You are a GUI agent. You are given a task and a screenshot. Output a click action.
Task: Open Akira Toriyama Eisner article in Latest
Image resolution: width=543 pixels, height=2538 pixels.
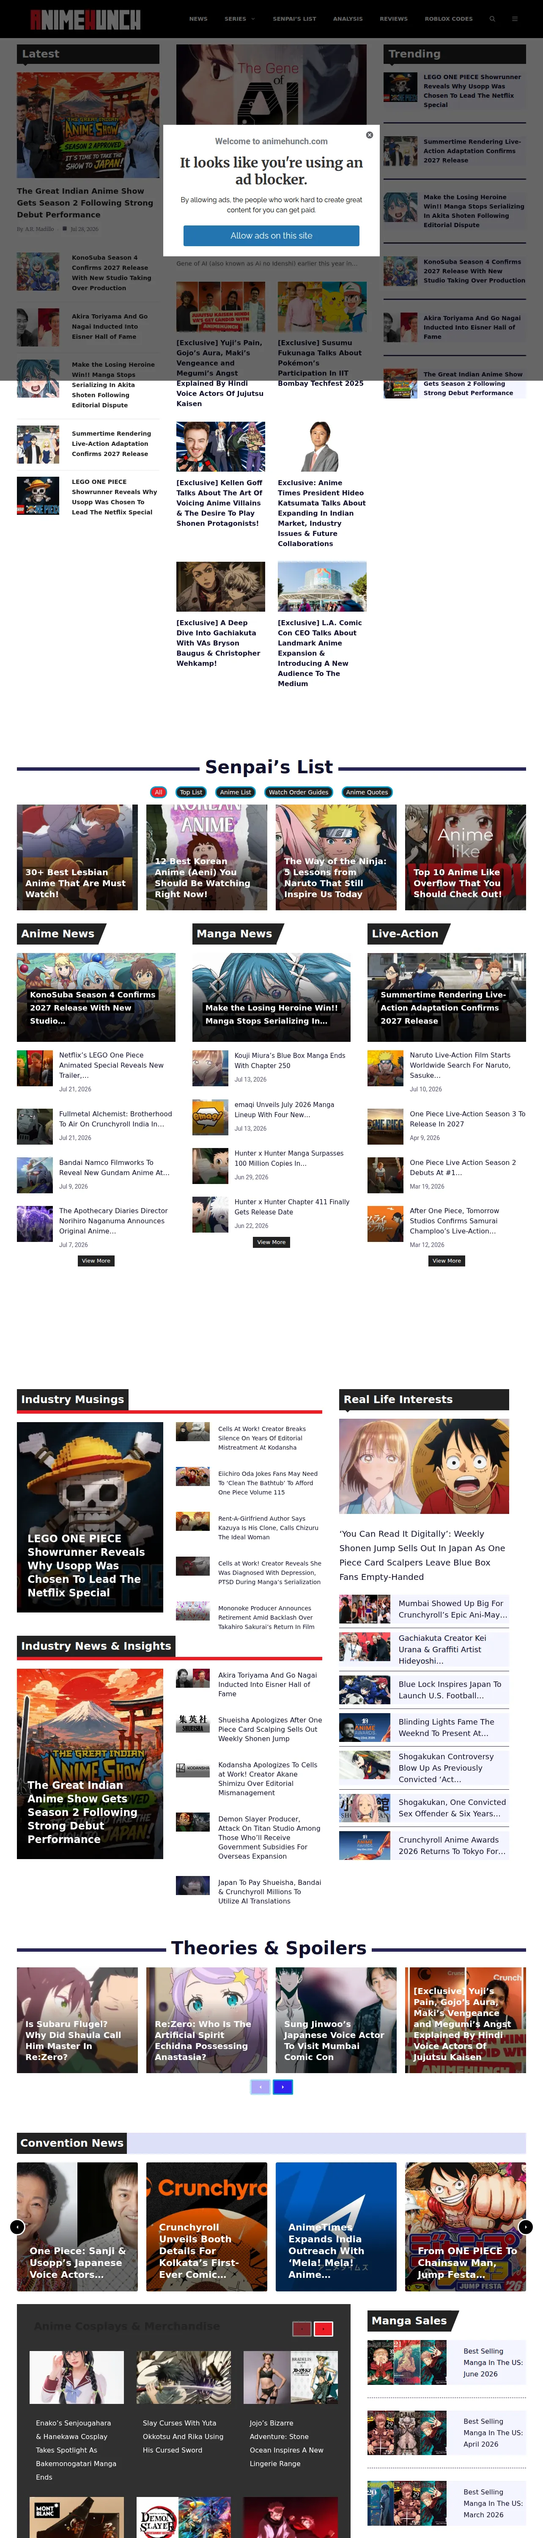(x=110, y=327)
